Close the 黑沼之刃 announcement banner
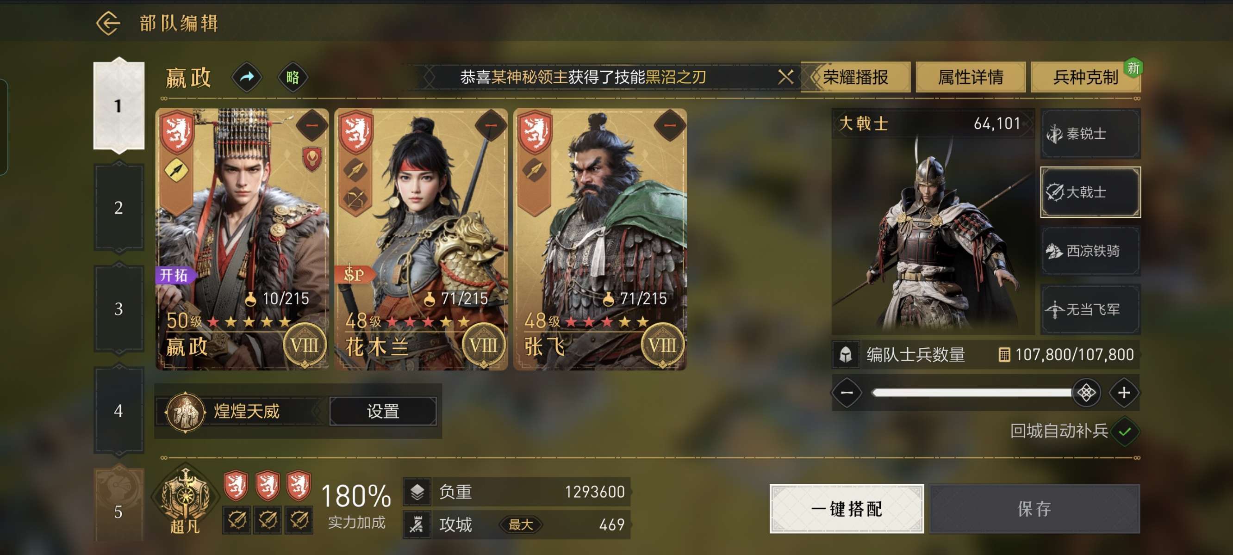This screenshot has height=555, width=1233. click(x=785, y=77)
